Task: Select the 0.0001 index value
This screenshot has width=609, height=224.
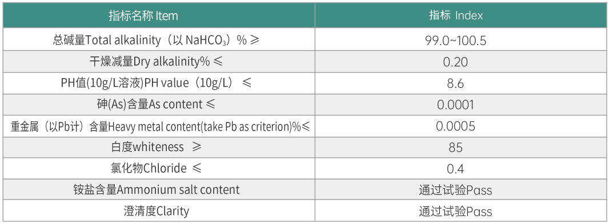Action: (x=455, y=105)
